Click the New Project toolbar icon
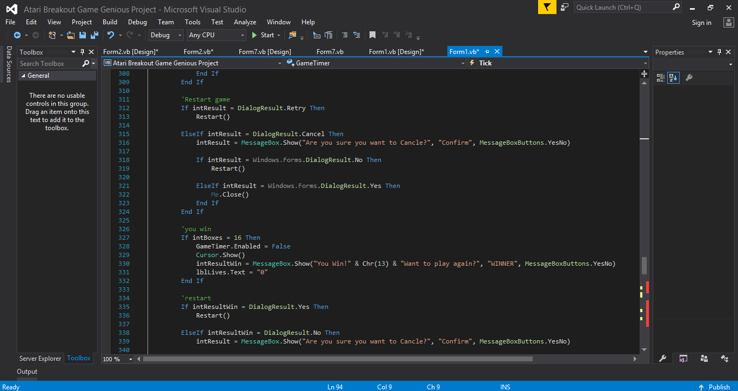 click(x=52, y=35)
